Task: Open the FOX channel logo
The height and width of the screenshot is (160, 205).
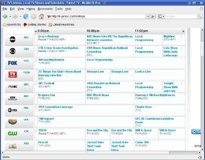Action: 13,63
